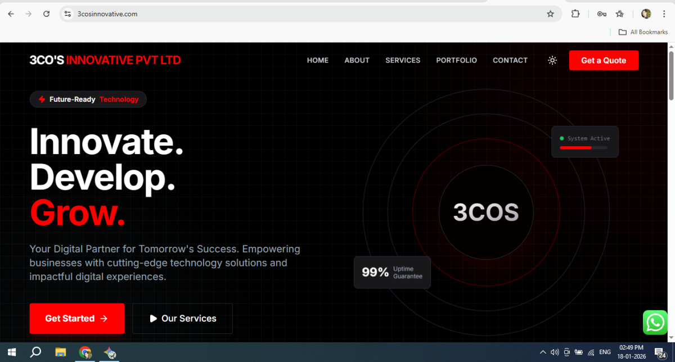Bookmark this page with the star icon
Screen dimensions: 675x362
pyautogui.click(x=550, y=14)
